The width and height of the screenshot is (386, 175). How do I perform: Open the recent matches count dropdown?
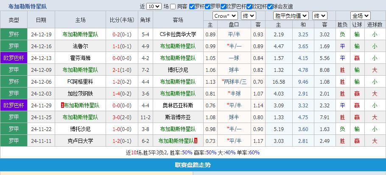(154, 6)
